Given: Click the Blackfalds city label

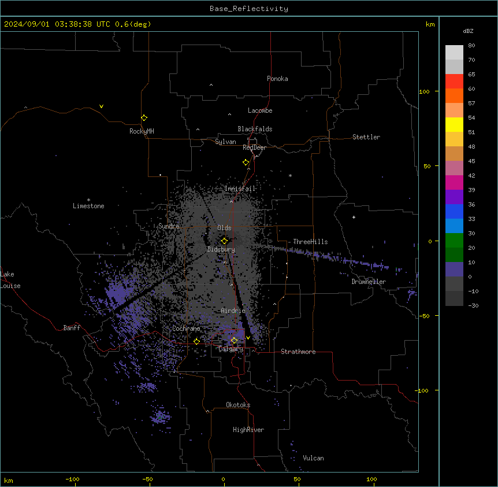Looking at the screenshot, I should point(255,129).
